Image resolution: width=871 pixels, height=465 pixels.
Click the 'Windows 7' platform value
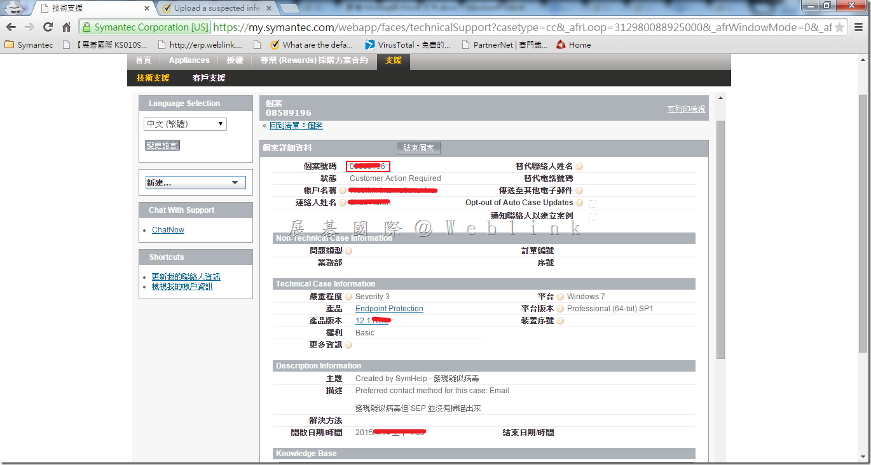(586, 297)
